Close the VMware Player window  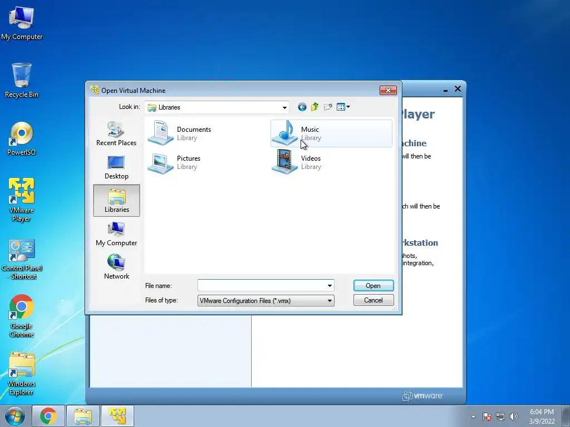(458, 89)
